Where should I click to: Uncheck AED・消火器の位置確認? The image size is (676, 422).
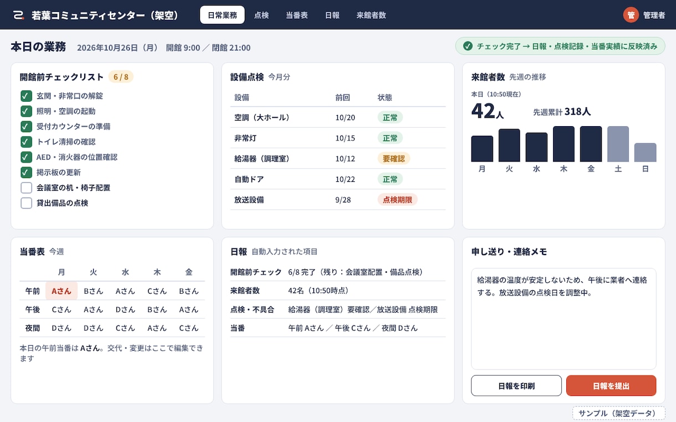click(x=26, y=157)
